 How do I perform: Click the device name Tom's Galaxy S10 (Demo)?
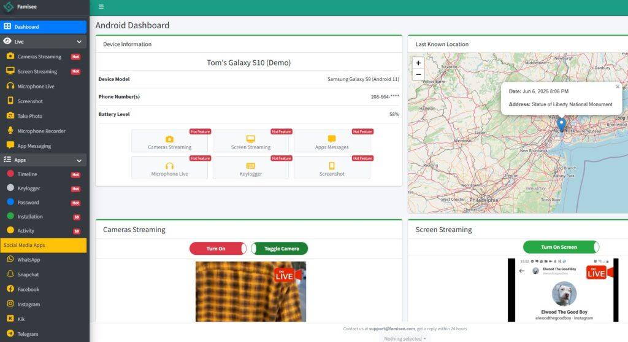249,63
